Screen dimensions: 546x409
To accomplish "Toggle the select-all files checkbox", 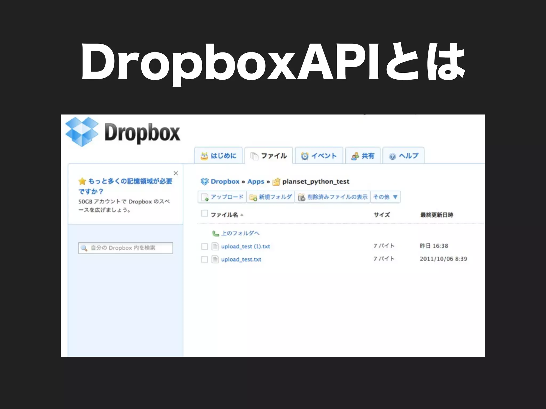I will [x=204, y=213].
